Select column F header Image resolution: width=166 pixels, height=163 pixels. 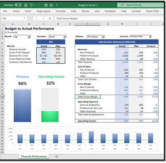(88, 24)
